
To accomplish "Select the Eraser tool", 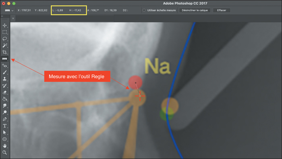I will coord(5,92).
